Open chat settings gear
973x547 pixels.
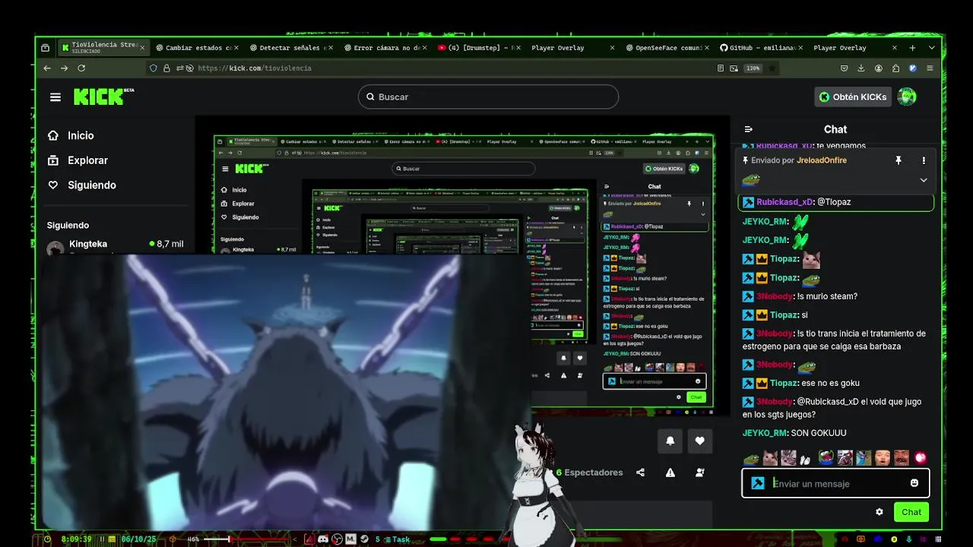tap(880, 512)
